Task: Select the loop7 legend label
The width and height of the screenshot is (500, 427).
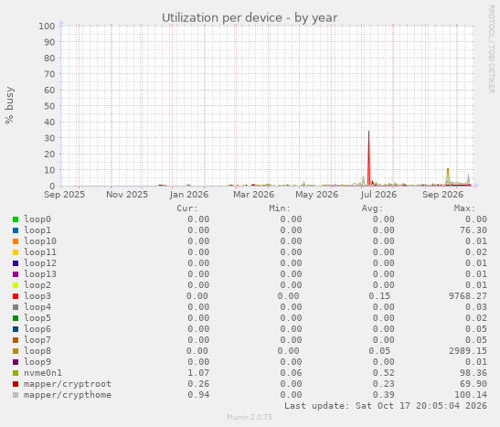Action: click(x=37, y=339)
